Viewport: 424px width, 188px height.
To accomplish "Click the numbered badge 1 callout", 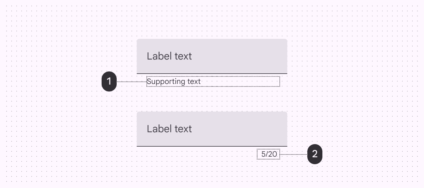I will (x=109, y=82).
